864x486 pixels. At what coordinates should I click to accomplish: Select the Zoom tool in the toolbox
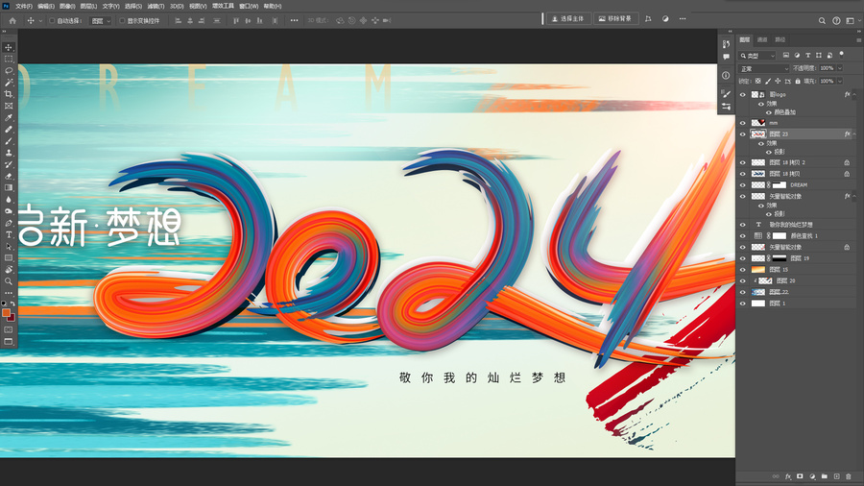pyautogui.click(x=9, y=281)
